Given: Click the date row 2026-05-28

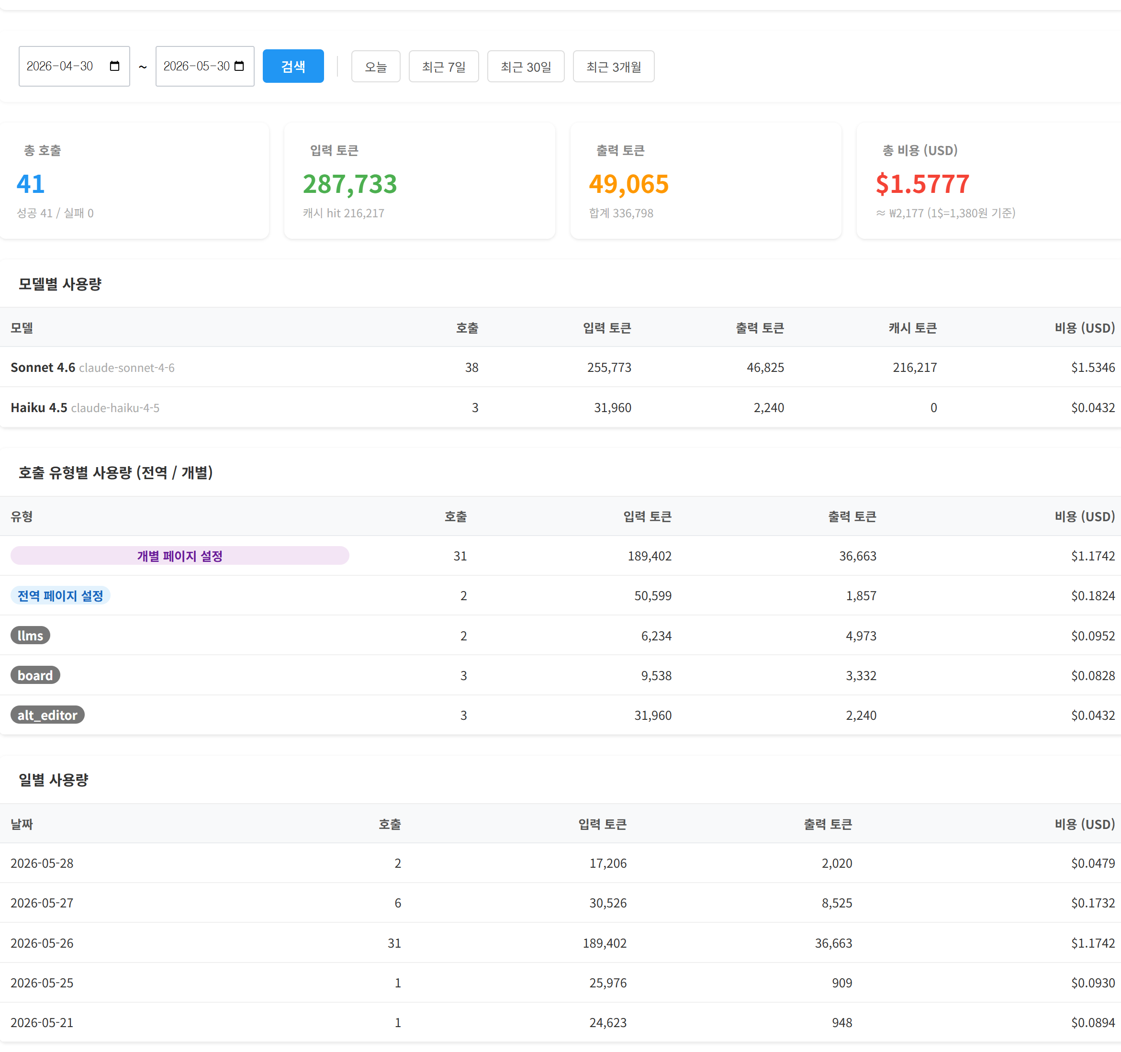Looking at the screenshot, I should [x=42, y=863].
